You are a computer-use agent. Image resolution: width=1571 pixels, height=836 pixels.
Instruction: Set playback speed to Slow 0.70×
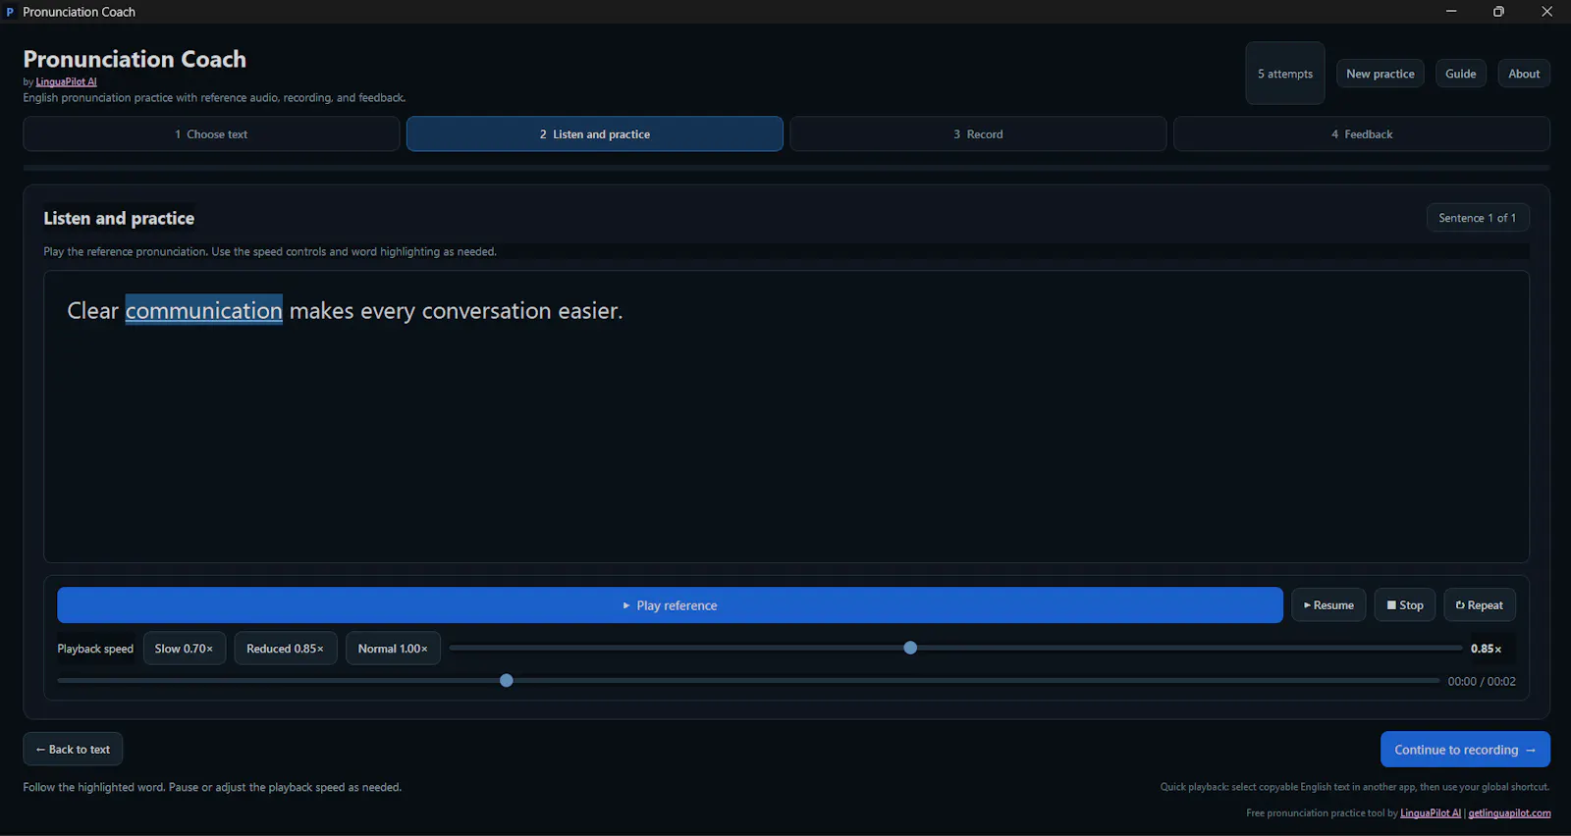tap(185, 649)
